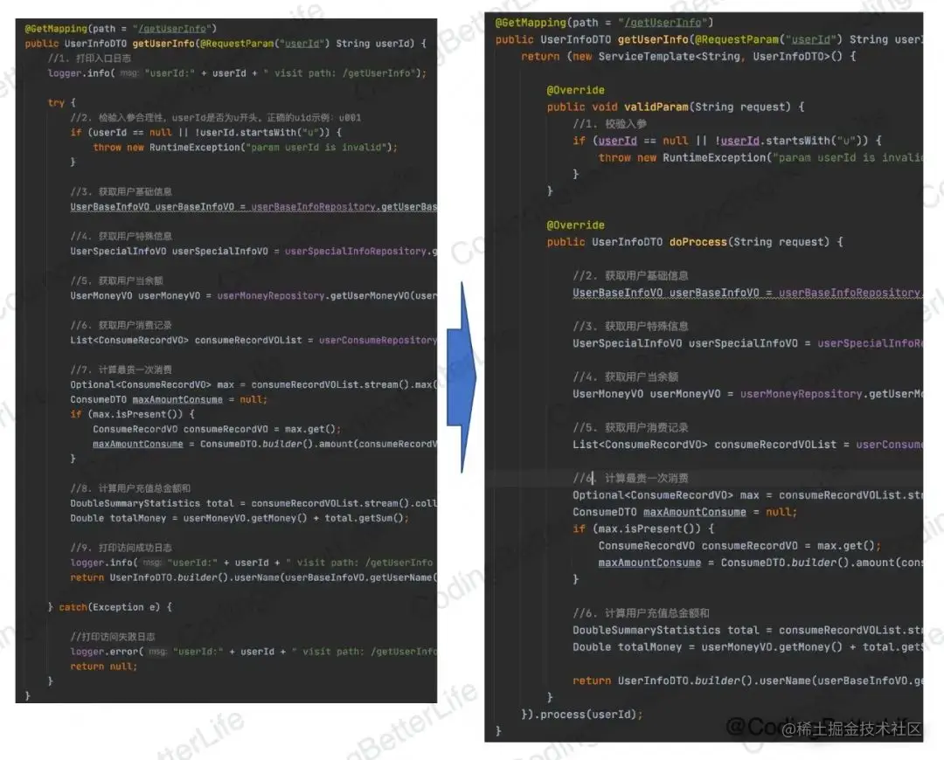Click "@GetMapping" annotation in the left snippet

pos(56,28)
